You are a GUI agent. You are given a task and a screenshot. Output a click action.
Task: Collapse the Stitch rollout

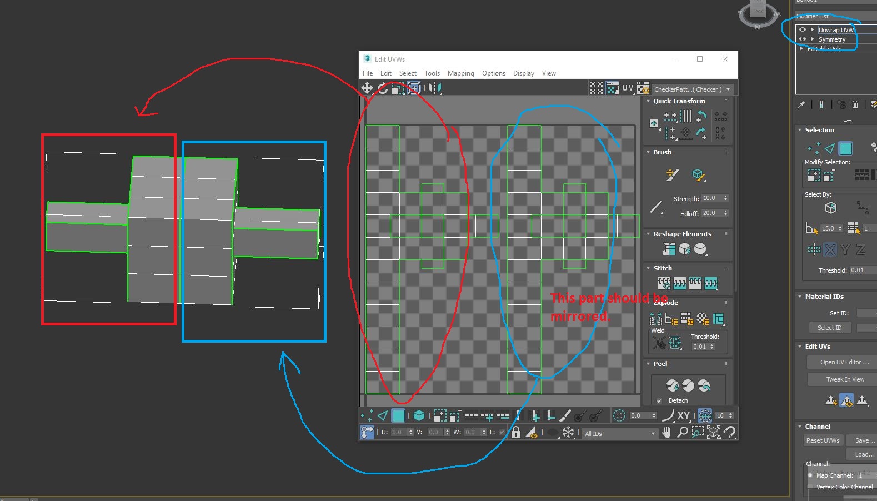[x=648, y=268]
